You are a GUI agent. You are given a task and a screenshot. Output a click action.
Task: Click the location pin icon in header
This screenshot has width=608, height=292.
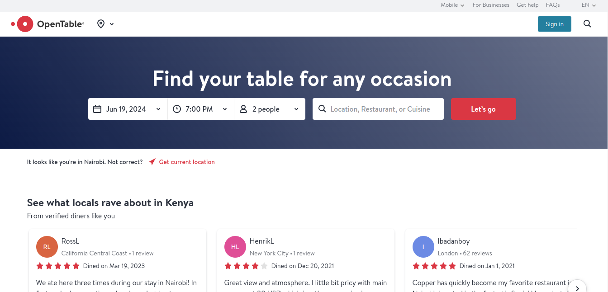click(101, 24)
